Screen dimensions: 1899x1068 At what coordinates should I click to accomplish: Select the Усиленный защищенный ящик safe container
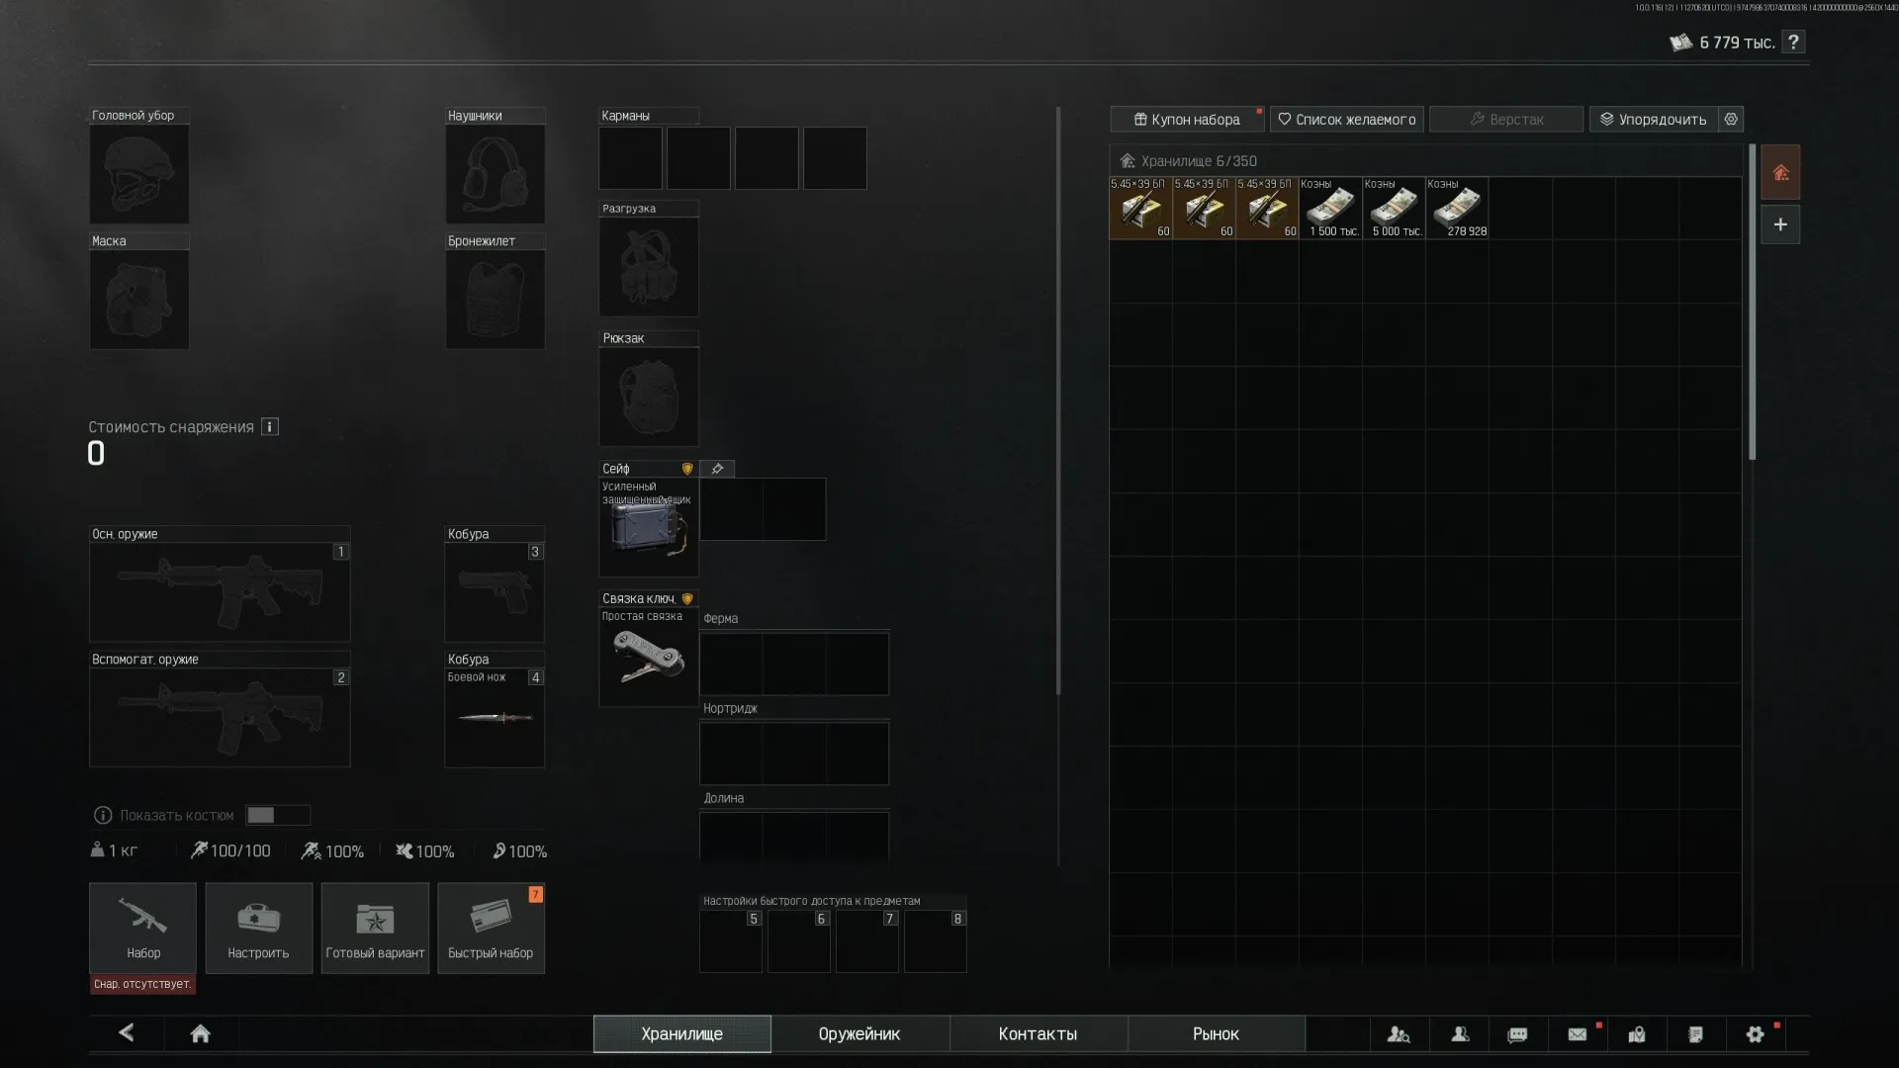649,527
